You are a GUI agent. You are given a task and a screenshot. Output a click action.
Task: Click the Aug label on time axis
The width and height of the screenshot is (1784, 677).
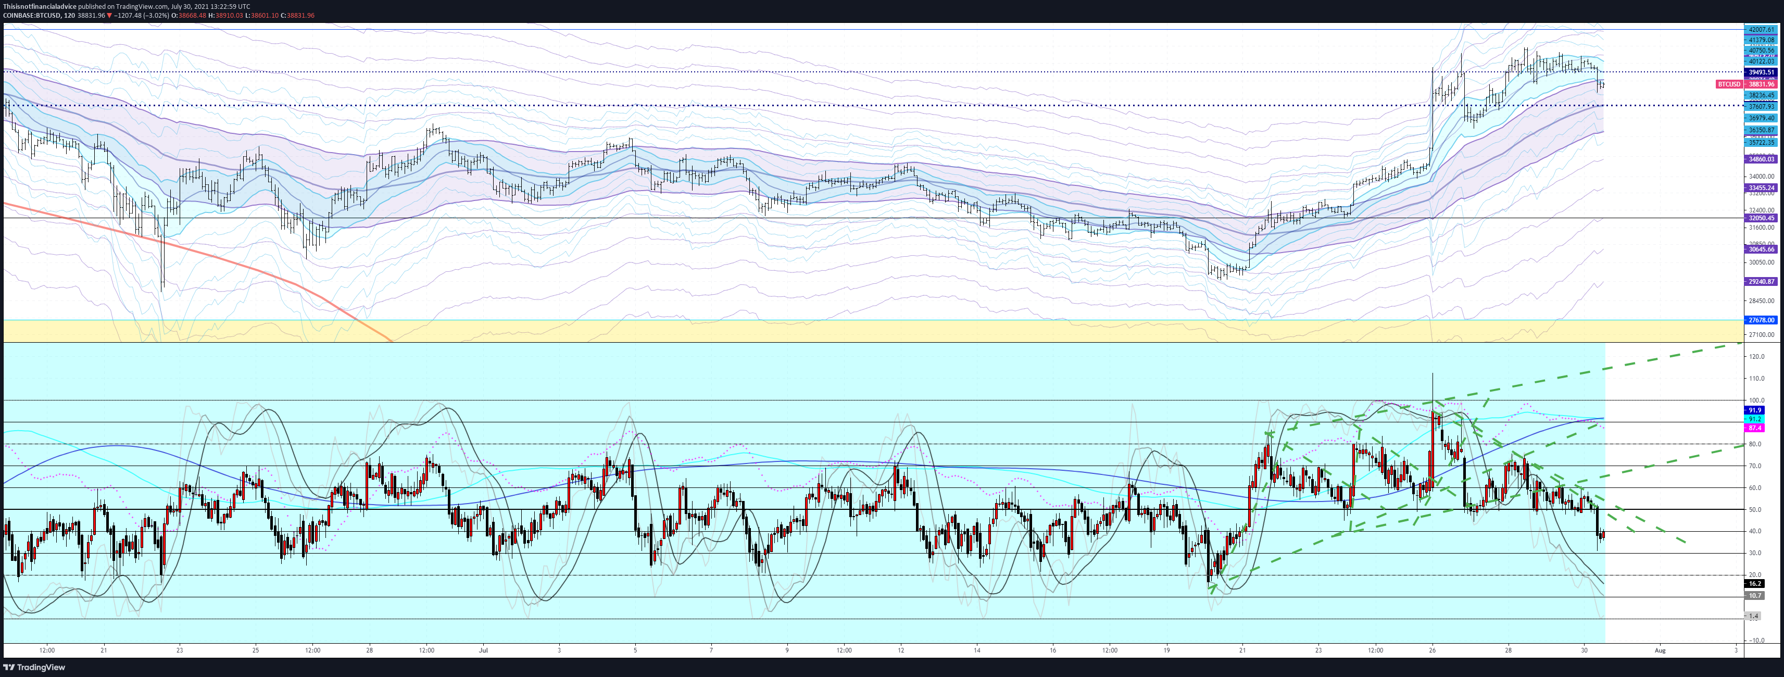(x=1660, y=650)
